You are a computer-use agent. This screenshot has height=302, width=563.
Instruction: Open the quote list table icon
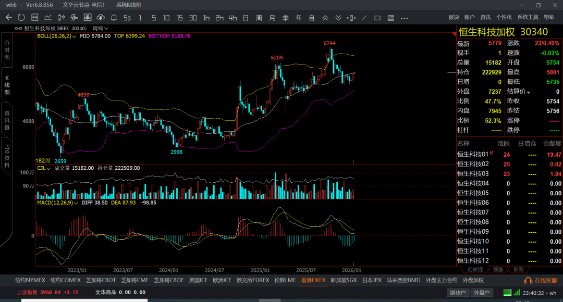coord(35,18)
